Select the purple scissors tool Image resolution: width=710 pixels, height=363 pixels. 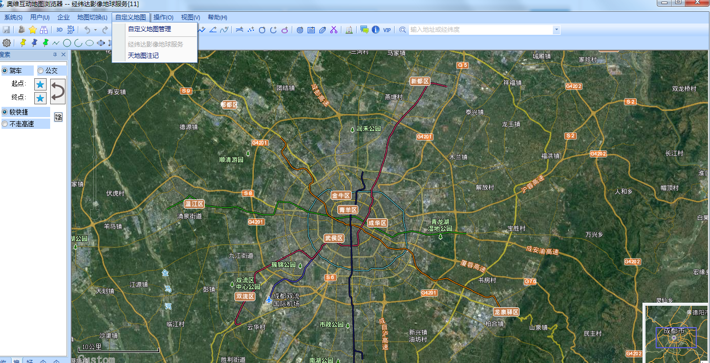(x=334, y=30)
